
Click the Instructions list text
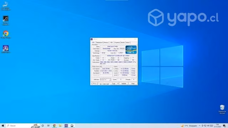click(x=118, y=63)
